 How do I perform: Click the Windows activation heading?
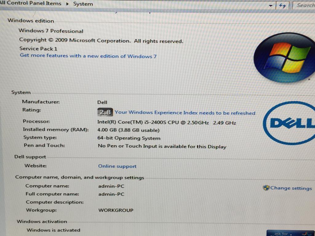click(42, 221)
